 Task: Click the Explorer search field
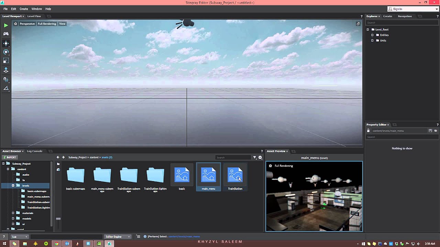[402, 23]
